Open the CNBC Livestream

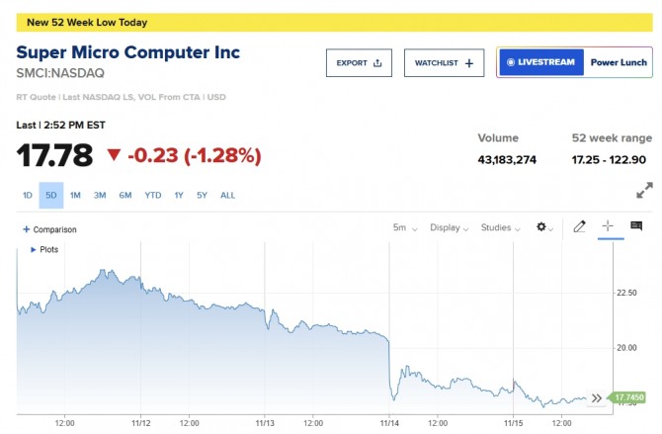click(x=540, y=62)
